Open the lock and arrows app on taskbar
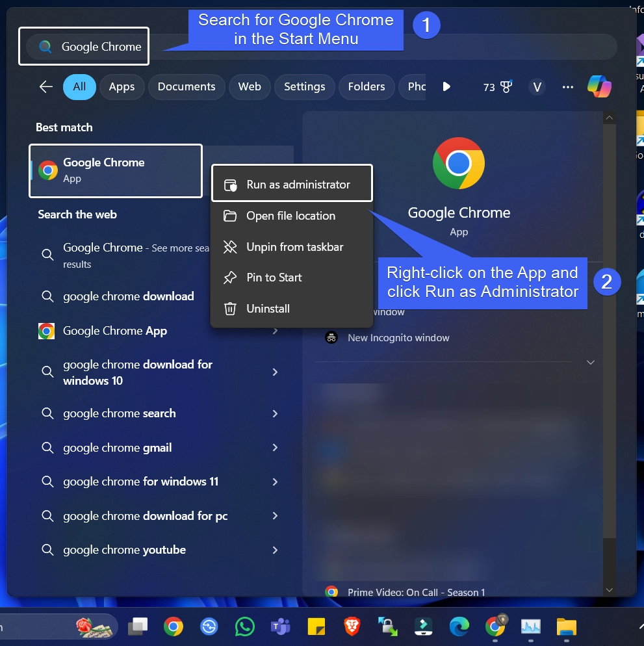Viewport: 644px width, 646px height. [x=388, y=627]
